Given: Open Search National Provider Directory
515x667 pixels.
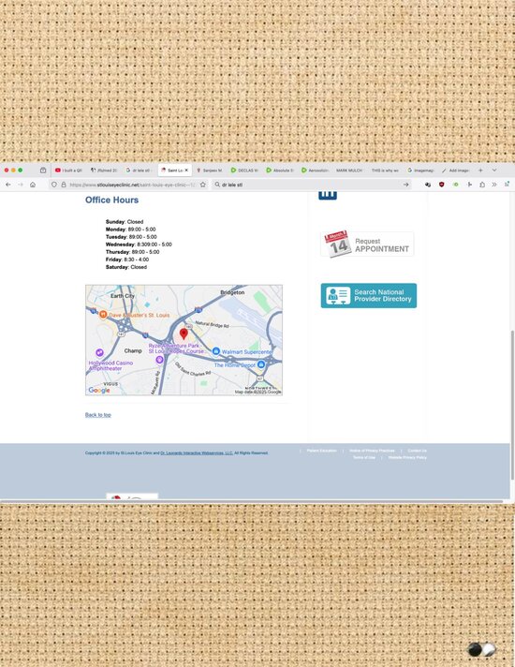Looking at the screenshot, I should [369, 296].
